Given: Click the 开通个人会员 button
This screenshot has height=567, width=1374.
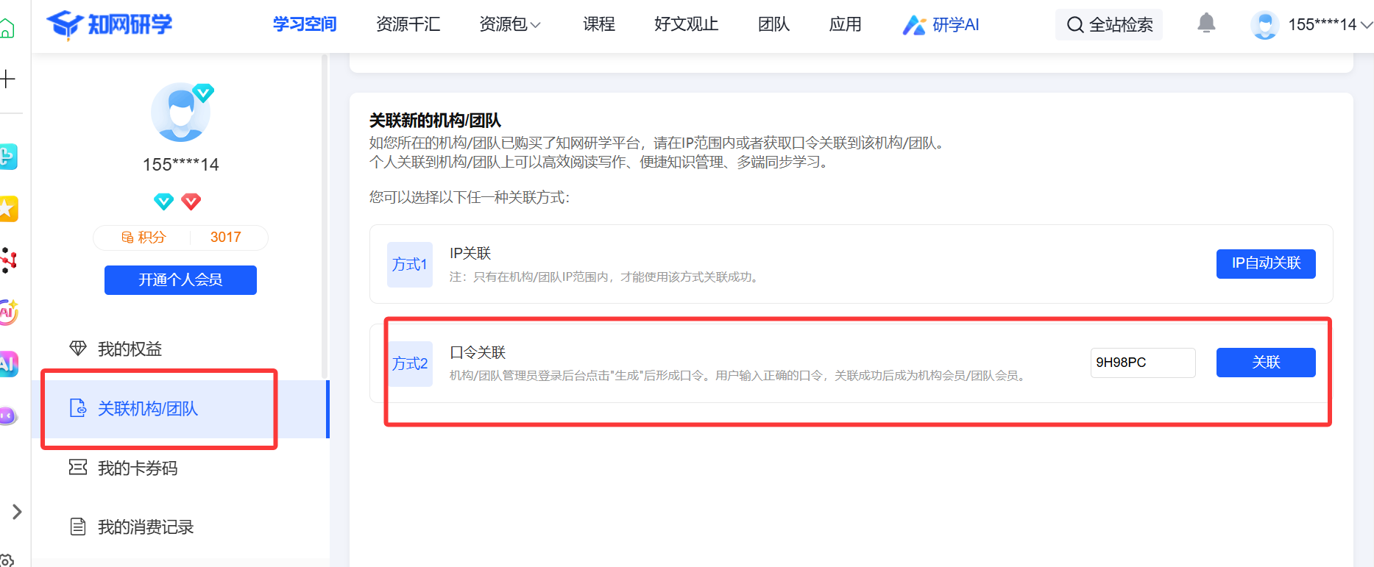Looking at the screenshot, I should click(180, 280).
